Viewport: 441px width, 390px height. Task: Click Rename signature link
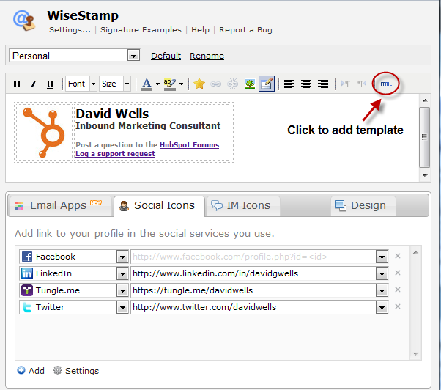coord(207,56)
